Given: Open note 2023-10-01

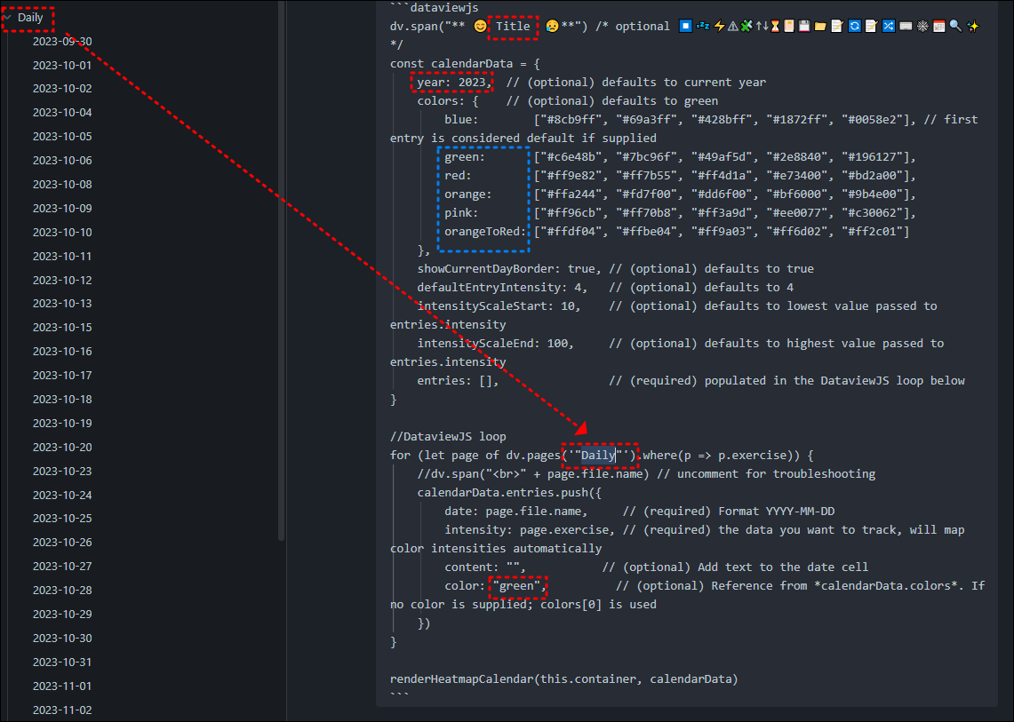Looking at the screenshot, I should (x=62, y=66).
